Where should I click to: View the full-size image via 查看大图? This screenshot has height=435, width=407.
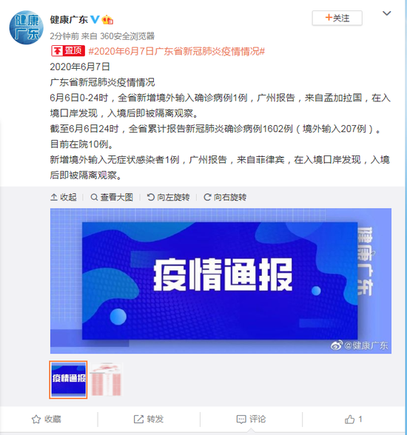[112, 198]
